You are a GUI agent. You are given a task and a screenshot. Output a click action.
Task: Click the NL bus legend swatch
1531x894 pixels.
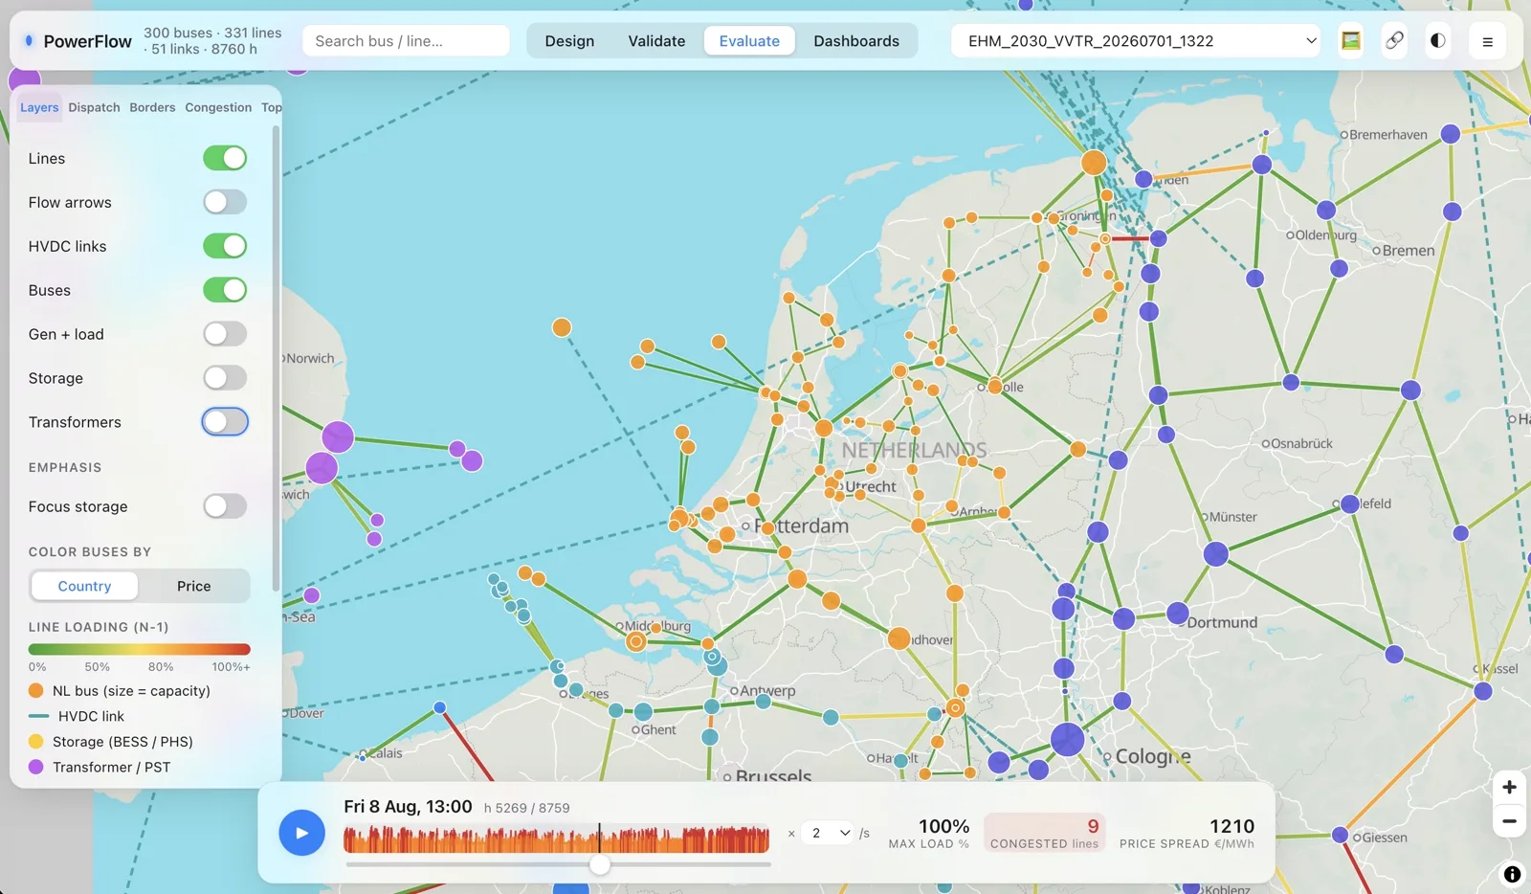pos(36,690)
